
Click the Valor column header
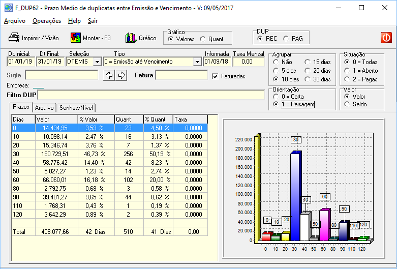click(56, 119)
